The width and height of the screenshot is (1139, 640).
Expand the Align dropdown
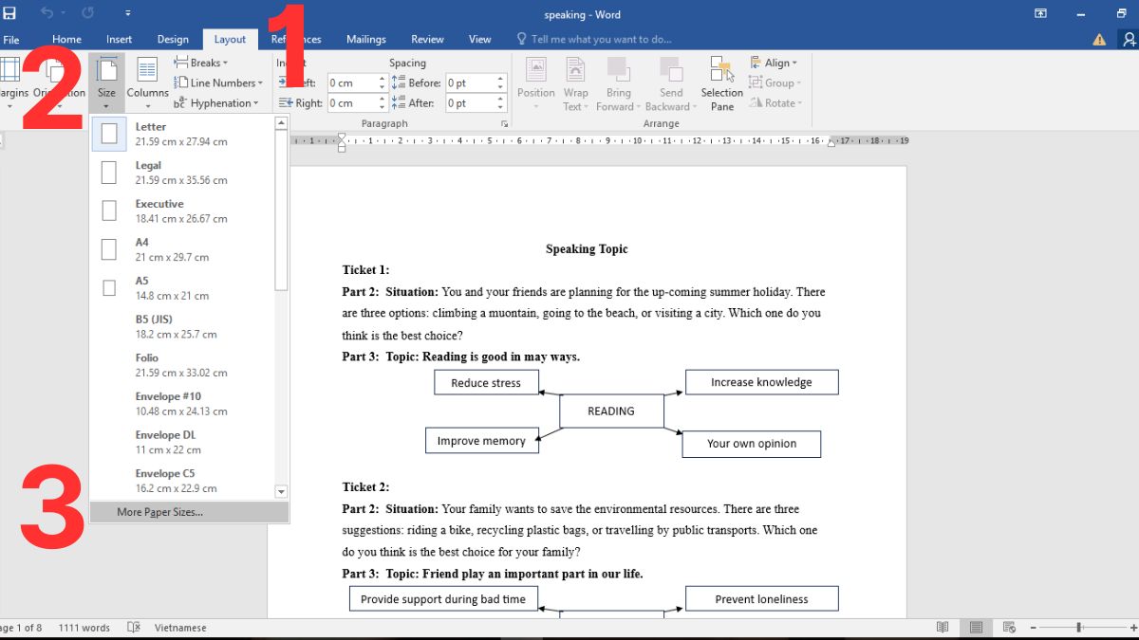pos(774,63)
